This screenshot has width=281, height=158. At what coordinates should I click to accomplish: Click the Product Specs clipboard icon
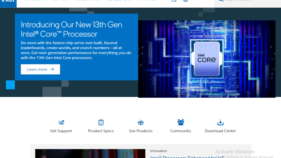tap(101, 122)
